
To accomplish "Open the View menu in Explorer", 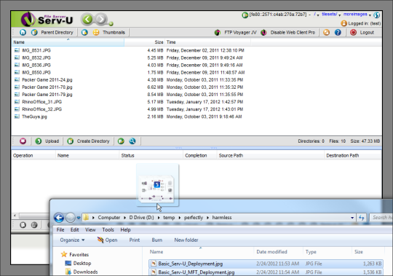I will 90,230.
